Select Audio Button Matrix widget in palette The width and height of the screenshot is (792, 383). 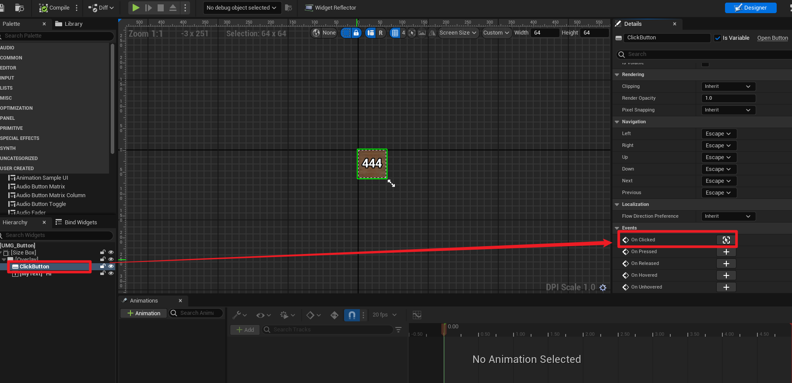point(40,187)
